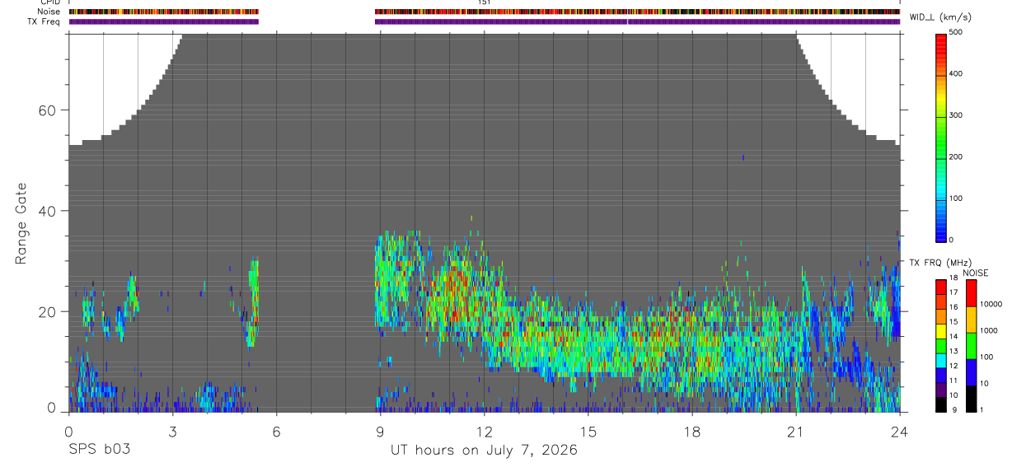This screenshot has width=1012, height=467.
Task: Click the 151 CPID value above plot
Action: [484, 2]
